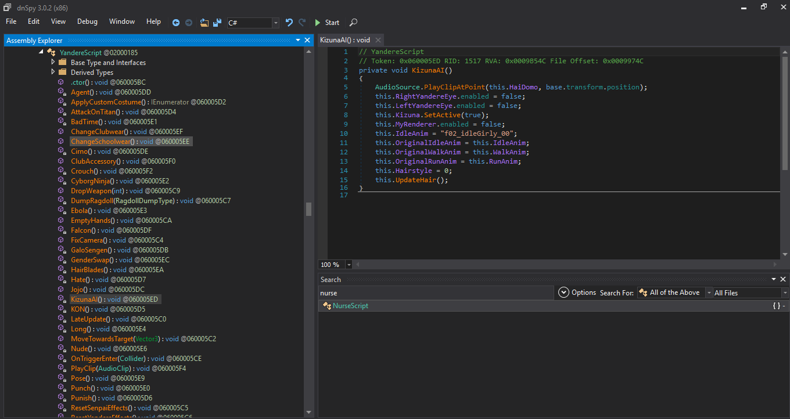Navigate backward with the blue back arrow
Screen dimensions: 790x419
point(176,23)
